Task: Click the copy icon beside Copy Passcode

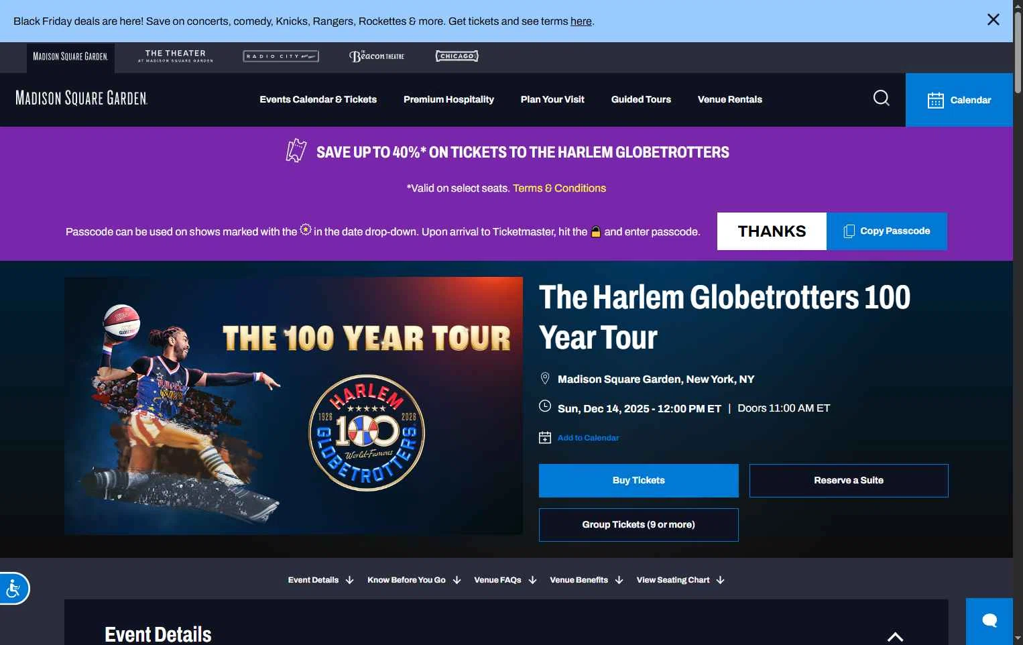Action: (x=849, y=231)
